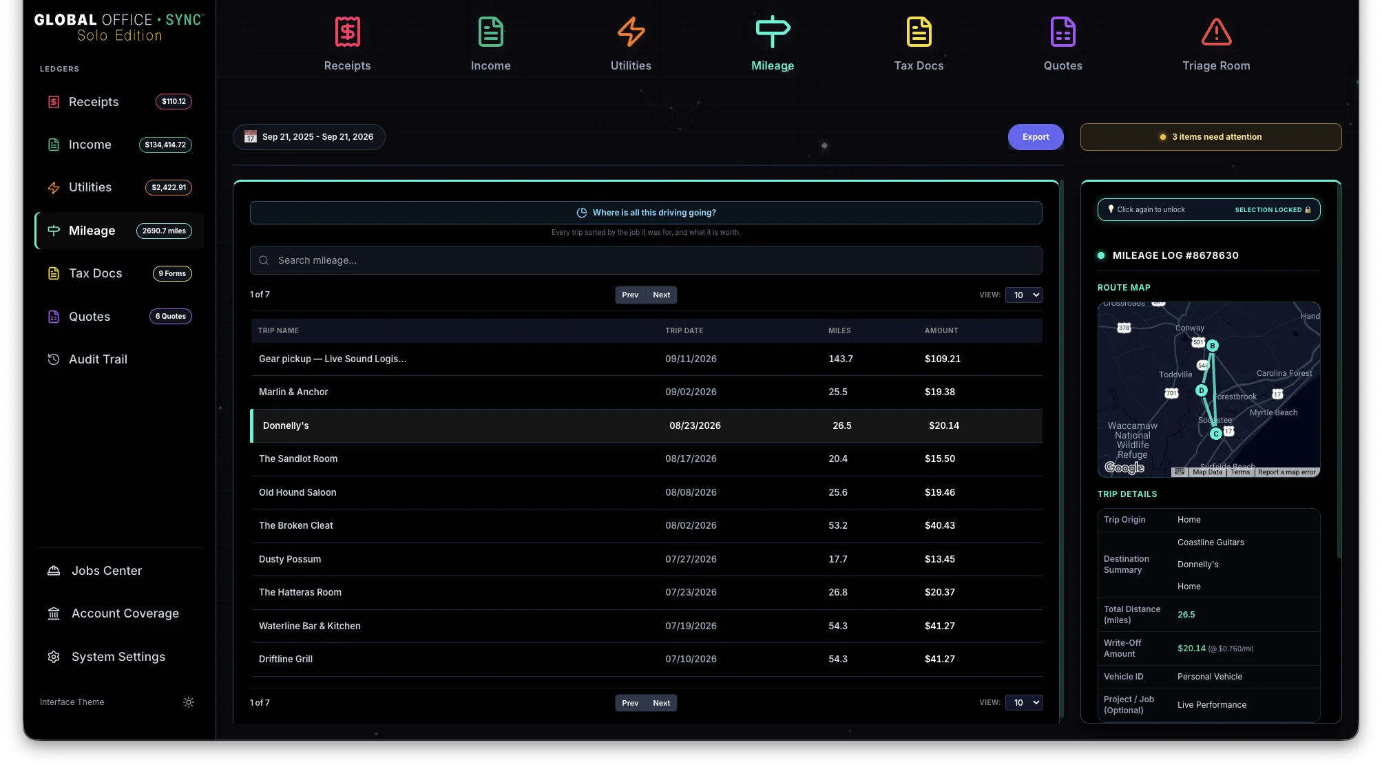This screenshot has width=1382, height=769.
Task: Expand 'Where is all this driving going?' banner
Action: (646, 213)
